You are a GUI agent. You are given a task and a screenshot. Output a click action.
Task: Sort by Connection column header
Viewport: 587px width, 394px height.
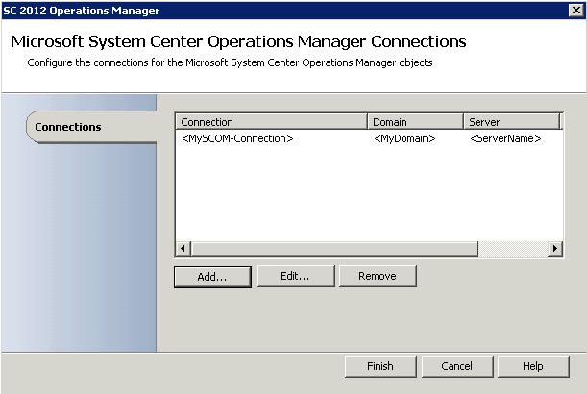point(272,122)
